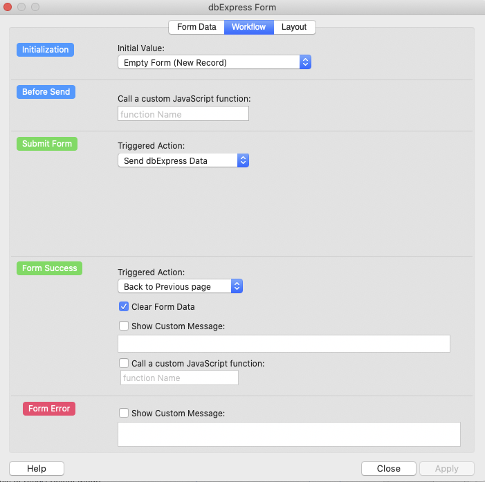This screenshot has height=482, width=485.
Task: Click the Initialization section badge
Action: [x=45, y=50]
